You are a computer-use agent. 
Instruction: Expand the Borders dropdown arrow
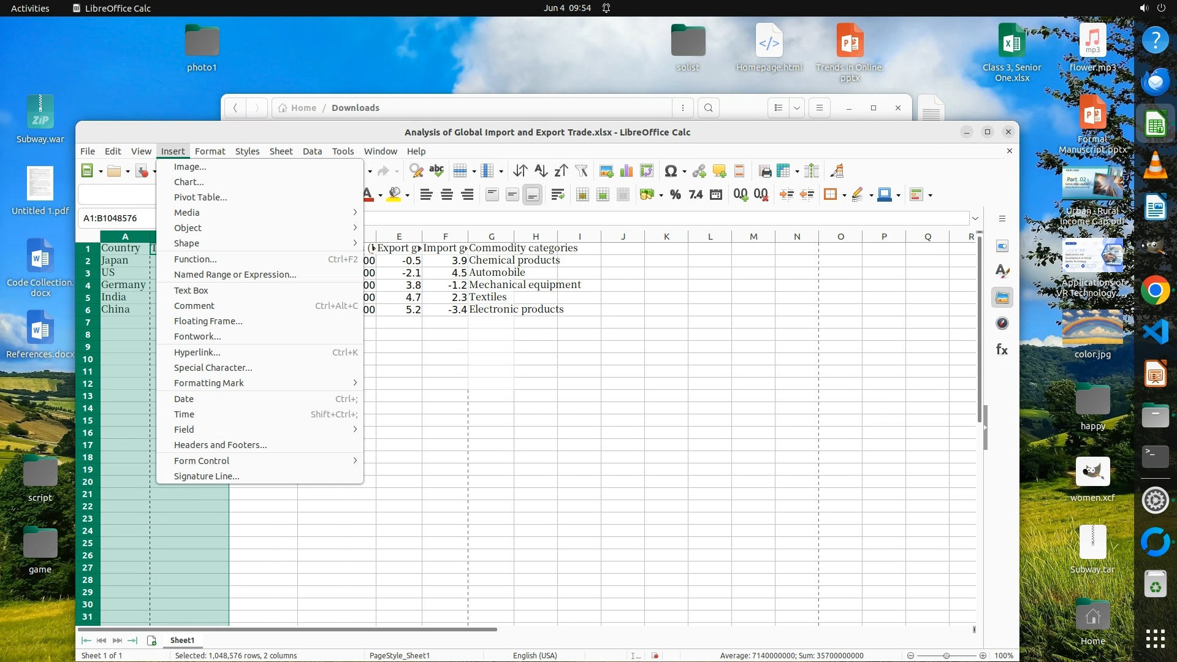(x=844, y=196)
